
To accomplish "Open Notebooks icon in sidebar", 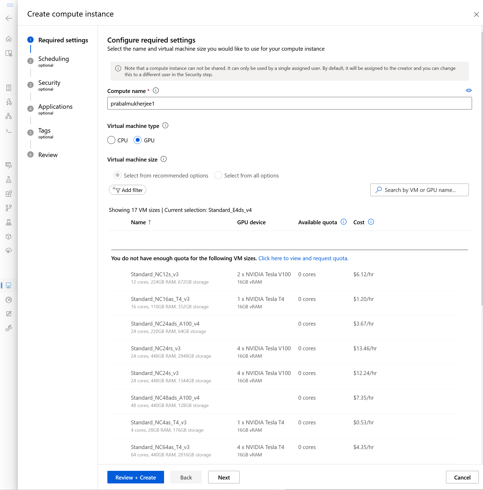I will (9, 88).
